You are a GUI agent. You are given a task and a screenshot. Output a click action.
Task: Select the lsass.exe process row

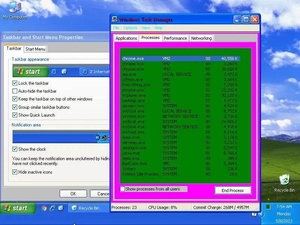coord(181,137)
